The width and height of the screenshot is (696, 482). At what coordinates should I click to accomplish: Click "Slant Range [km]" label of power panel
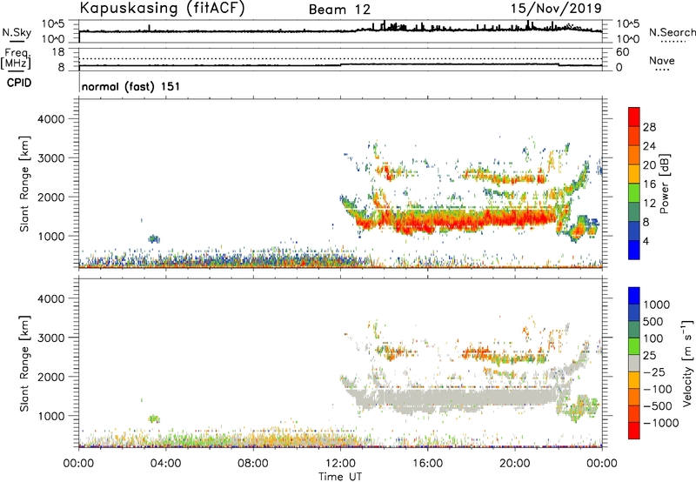[x=24, y=184]
